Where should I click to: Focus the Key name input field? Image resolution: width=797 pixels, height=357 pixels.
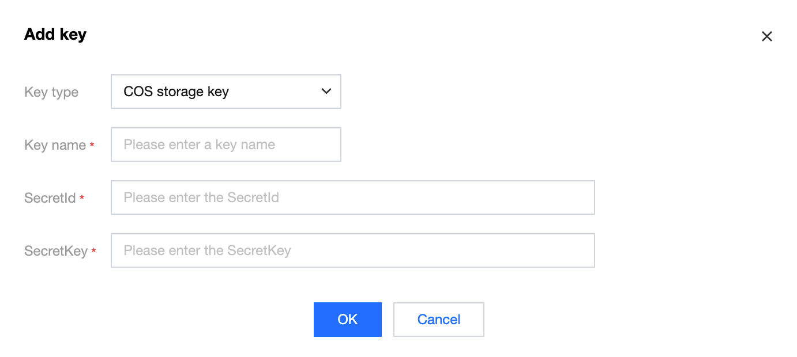225,145
